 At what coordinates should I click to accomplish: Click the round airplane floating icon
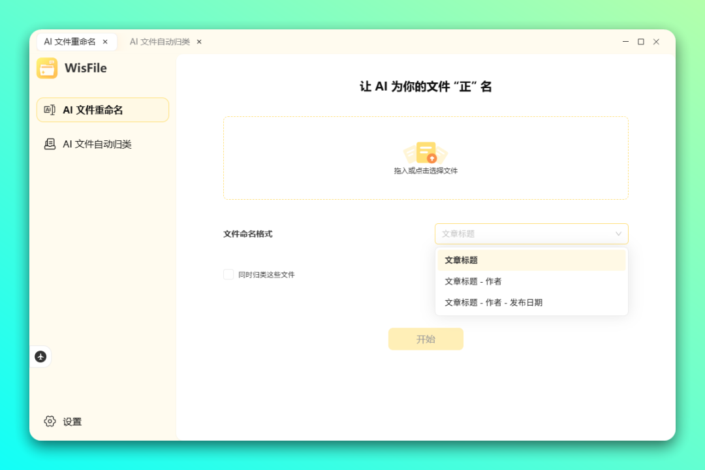[40, 356]
